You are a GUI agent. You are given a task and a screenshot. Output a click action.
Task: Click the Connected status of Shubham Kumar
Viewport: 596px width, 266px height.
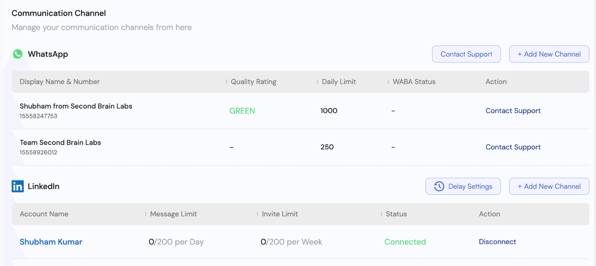(405, 242)
